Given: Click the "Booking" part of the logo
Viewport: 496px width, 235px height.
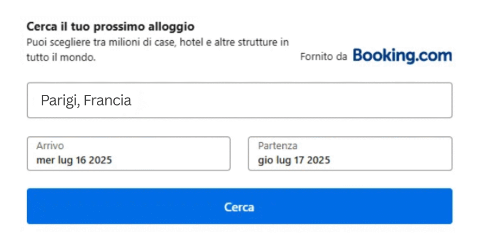Looking at the screenshot, I should (x=384, y=56).
